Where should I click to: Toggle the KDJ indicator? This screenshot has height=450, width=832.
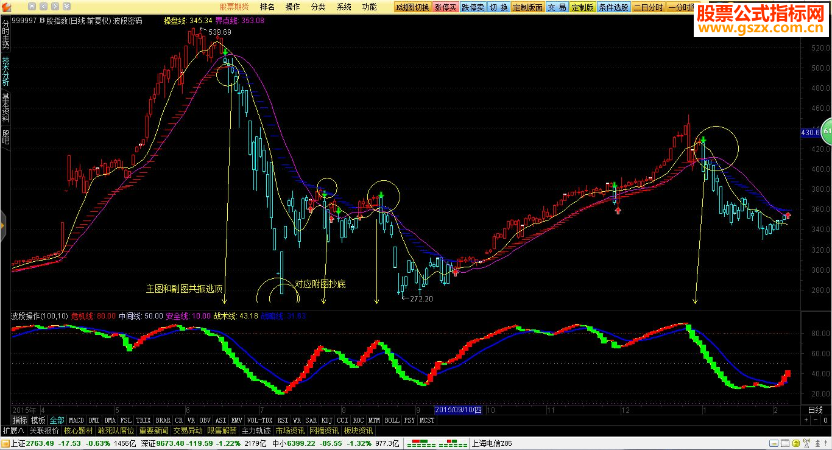click(x=327, y=420)
